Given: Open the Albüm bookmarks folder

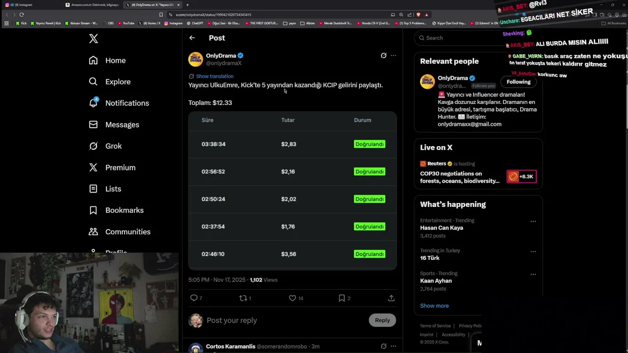Looking at the screenshot, I should point(308,23).
